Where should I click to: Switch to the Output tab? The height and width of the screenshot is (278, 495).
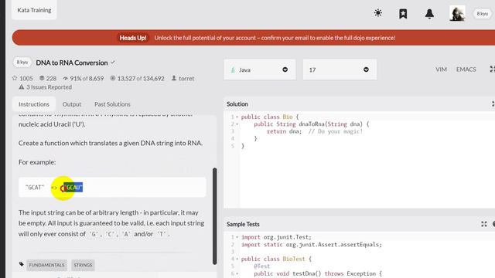coord(72,104)
